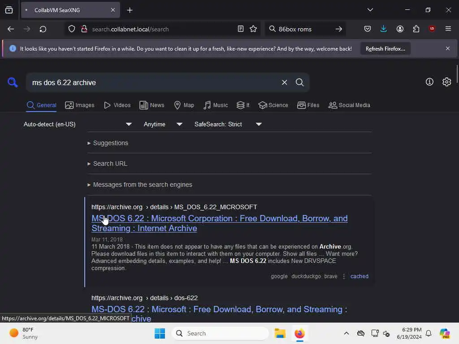The width and height of the screenshot is (459, 344).
Task: Switch to the Social Media tab
Action: coord(349,105)
